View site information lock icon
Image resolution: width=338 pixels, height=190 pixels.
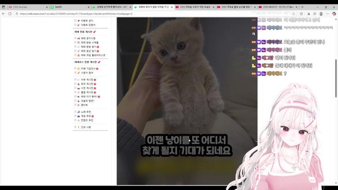click(17, 13)
